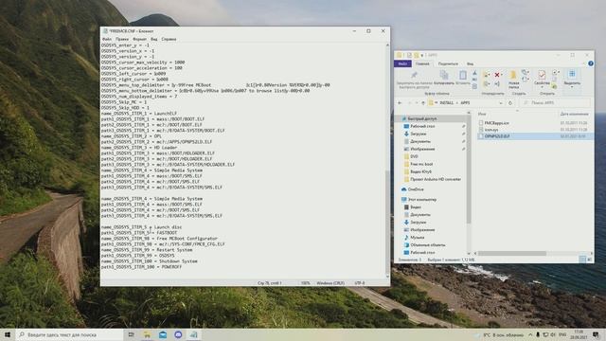Open the Видео Ютуб folder
This screenshot has width=606, height=341.
[420, 171]
